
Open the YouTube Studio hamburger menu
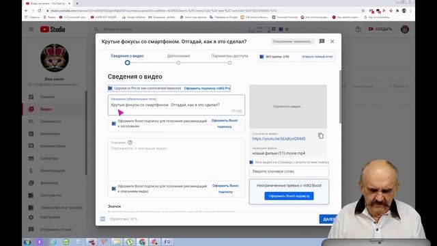tap(31, 29)
